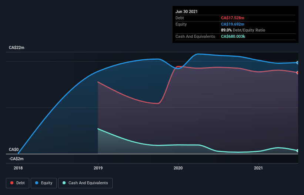Select the 2020 x-axis label
Screen dimensions: 304x195
pyautogui.click(x=178, y=168)
